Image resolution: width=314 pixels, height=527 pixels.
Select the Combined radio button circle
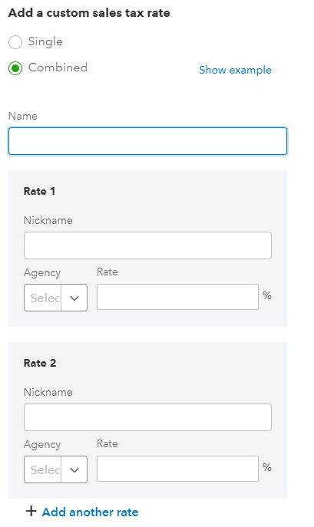[15, 68]
